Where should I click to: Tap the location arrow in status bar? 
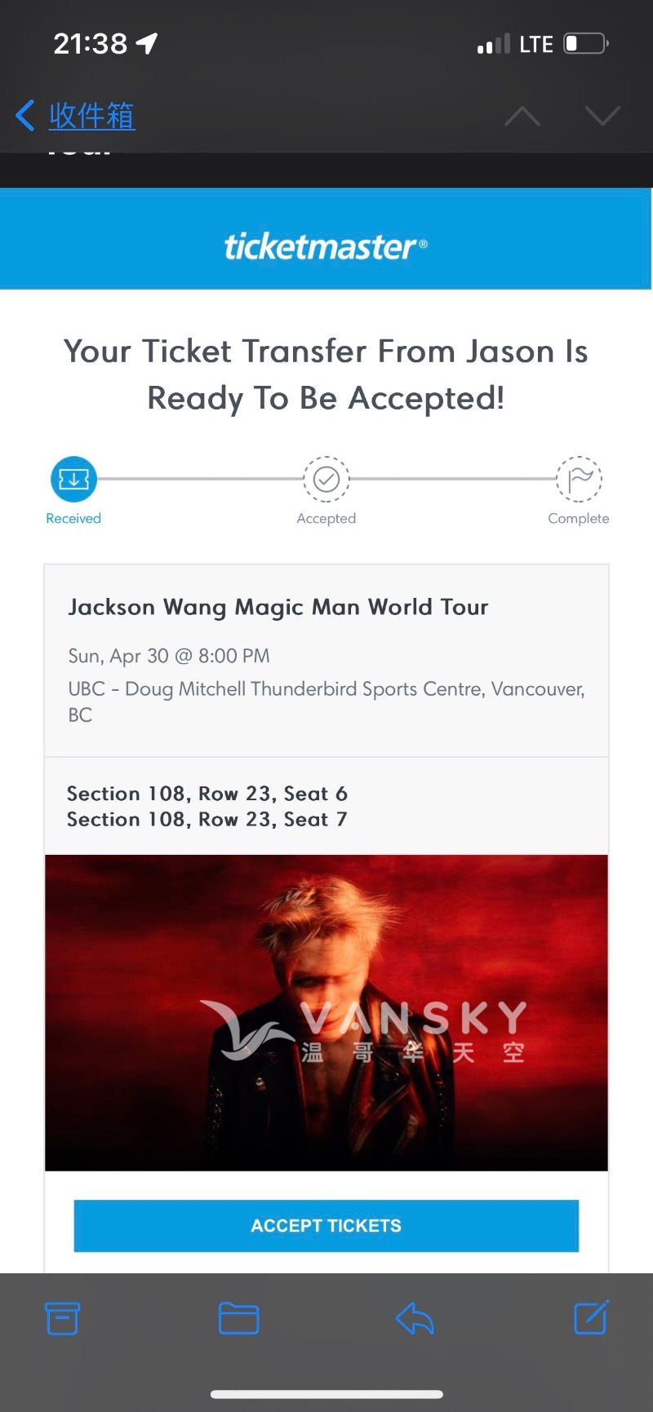(147, 43)
